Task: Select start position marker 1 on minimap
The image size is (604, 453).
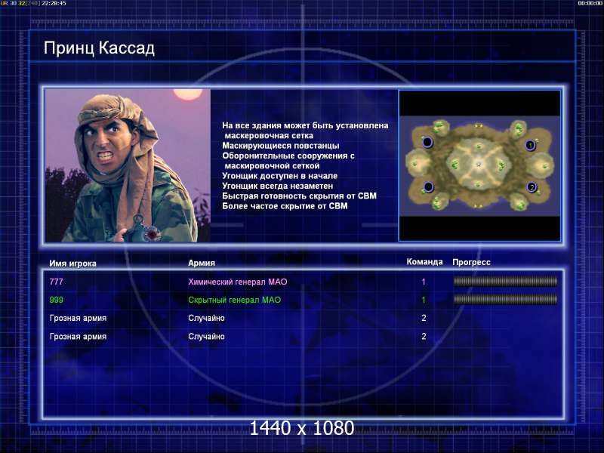Action: [531, 145]
